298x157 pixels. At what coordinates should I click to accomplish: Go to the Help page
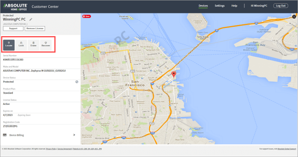234,6
